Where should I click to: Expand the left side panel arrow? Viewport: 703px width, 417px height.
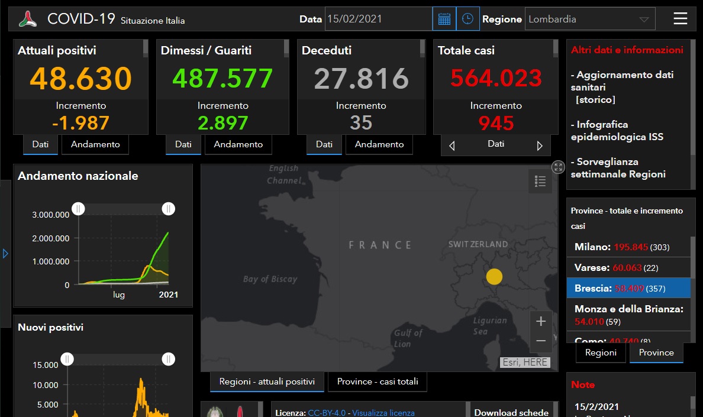[5, 254]
